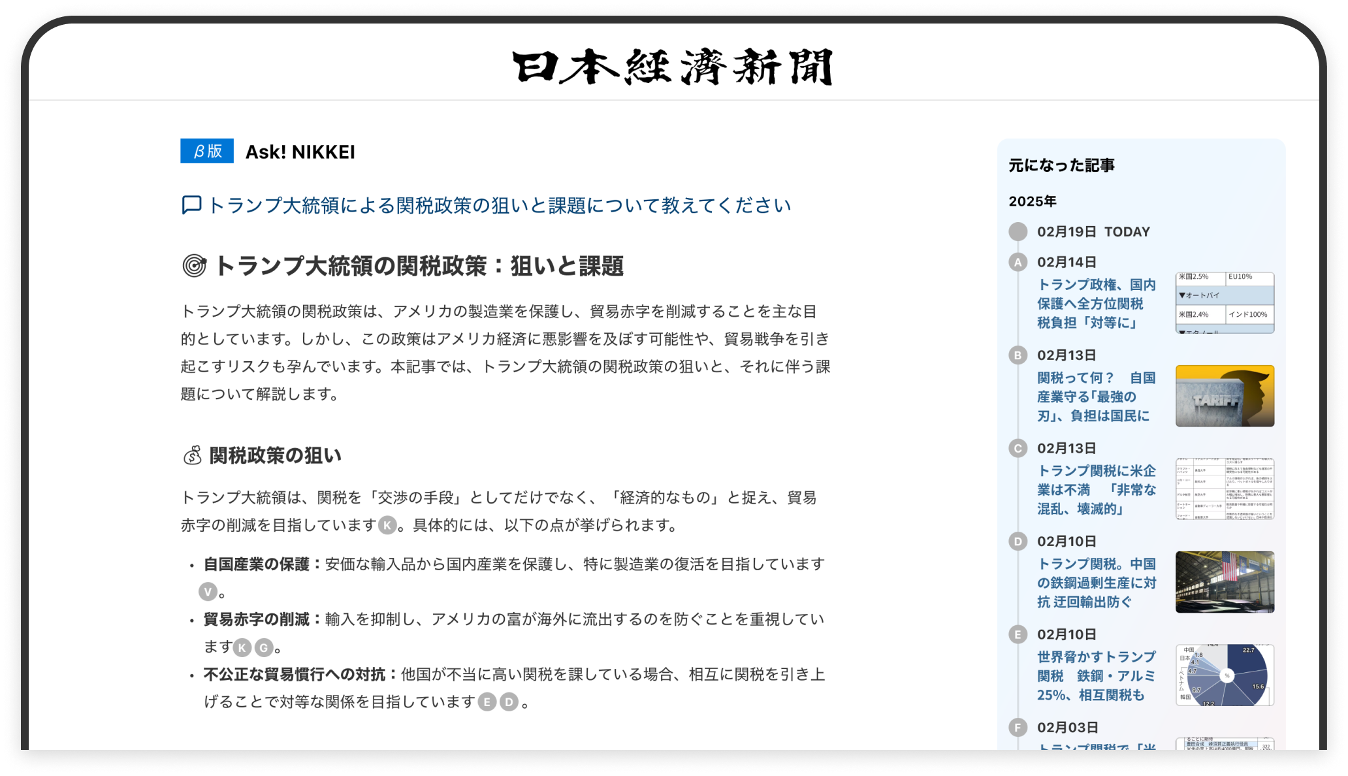The image size is (1348, 776).
Task: Click the target icon beside main heading
Action: click(x=194, y=266)
